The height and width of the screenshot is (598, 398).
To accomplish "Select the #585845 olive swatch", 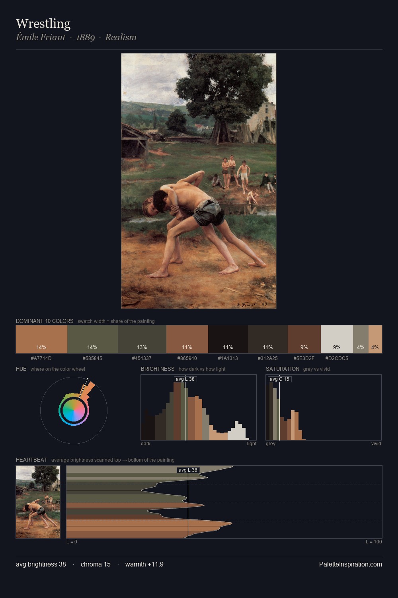I will (x=92, y=339).
